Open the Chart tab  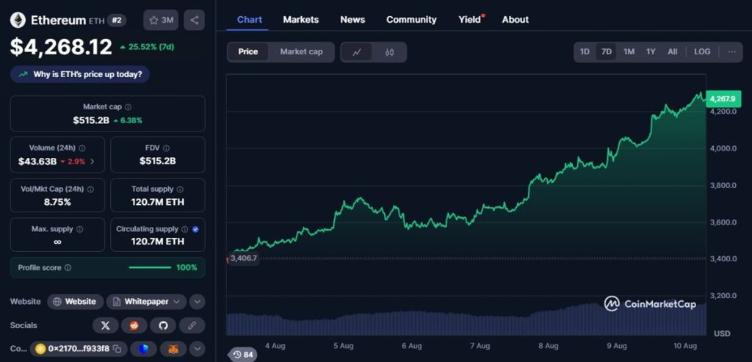point(250,20)
